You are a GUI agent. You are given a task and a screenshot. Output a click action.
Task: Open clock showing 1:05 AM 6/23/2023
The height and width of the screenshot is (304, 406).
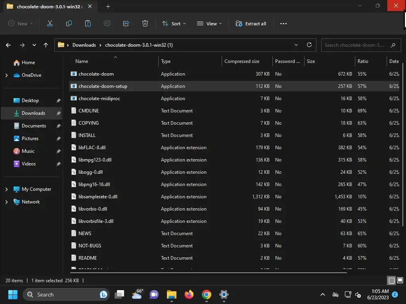click(x=378, y=294)
